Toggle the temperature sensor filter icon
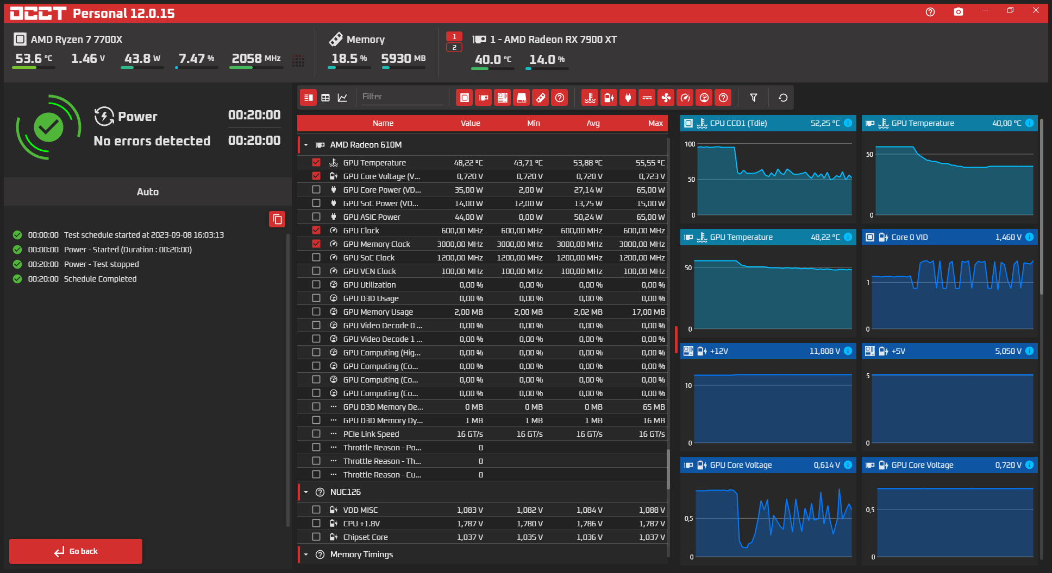This screenshot has height=573, width=1052. click(x=590, y=98)
